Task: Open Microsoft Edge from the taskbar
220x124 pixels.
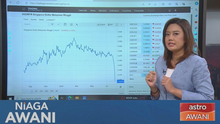Action: click(69, 98)
